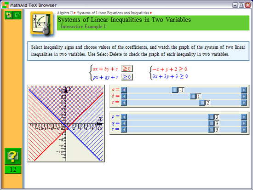Decrease coefficient p with left arrow
Viewport: 253px width, 190px height.
coord(124,117)
